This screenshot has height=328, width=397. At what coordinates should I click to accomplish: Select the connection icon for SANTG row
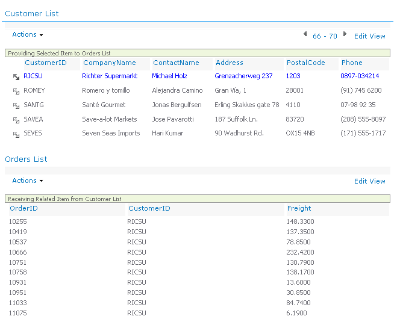(16, 106)
